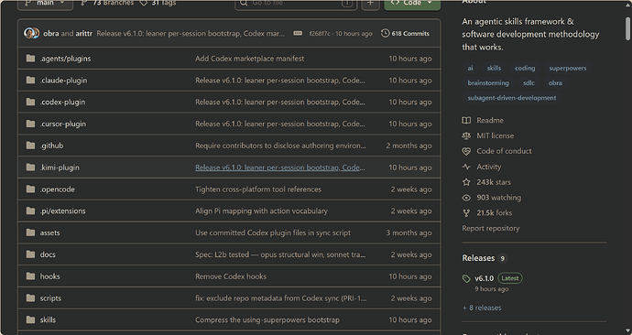Image resolution: width=632 pixels, height=335 pixels.
Task: Click the Code of conduct heart icon
Action: (466, 151)
